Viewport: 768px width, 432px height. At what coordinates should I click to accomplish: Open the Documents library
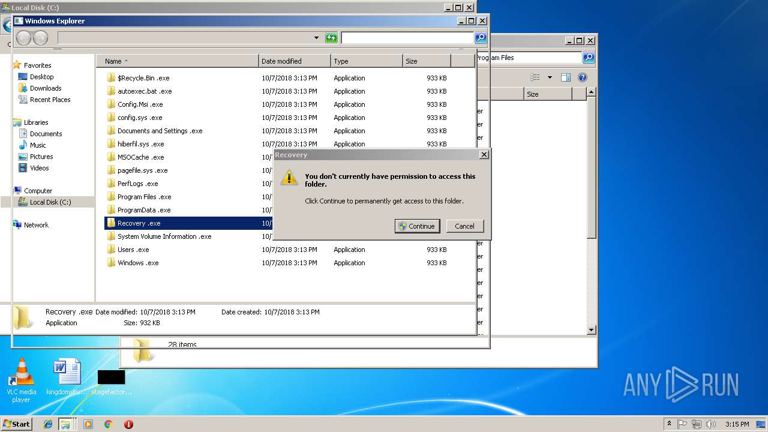point(46,134)
